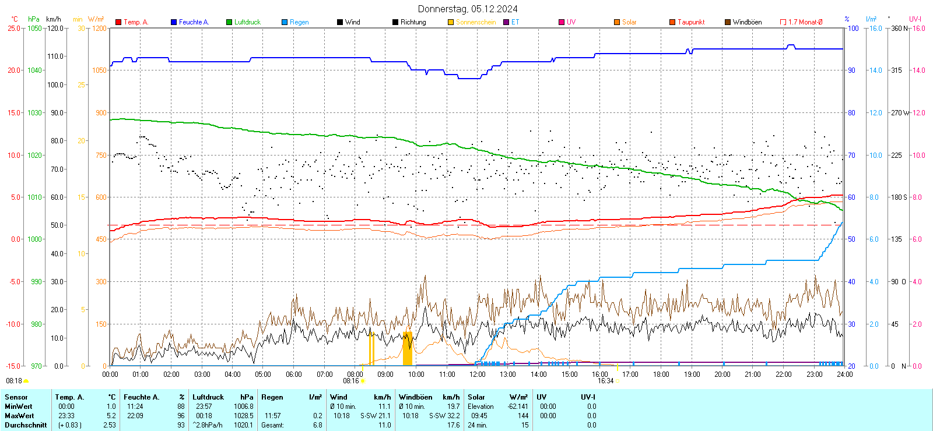Click the sunset icon beside 16:34
The height and width of the screenshot is (431, 933).
pyautogui.click(x=617, y=381)
